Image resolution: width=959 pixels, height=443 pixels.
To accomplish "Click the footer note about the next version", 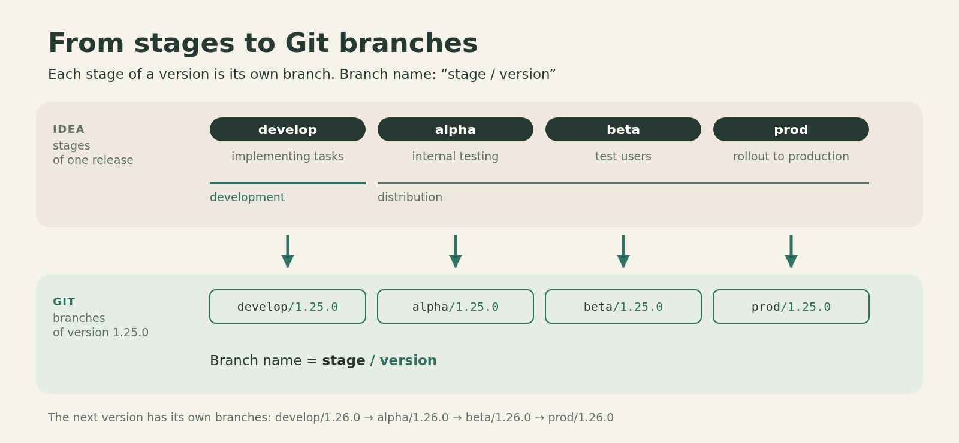I will point(331,417).
